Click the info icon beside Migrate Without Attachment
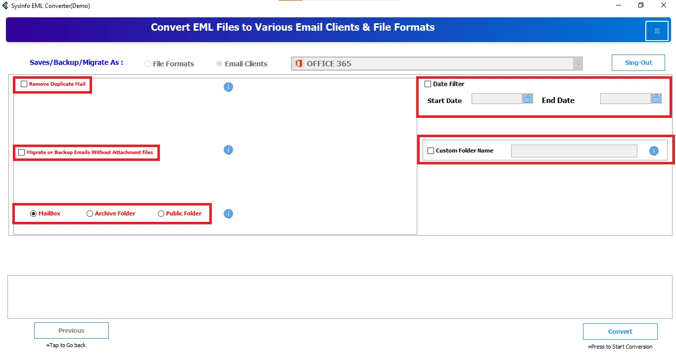This screenshot has height=359, width=676. [x=228, y=150]
